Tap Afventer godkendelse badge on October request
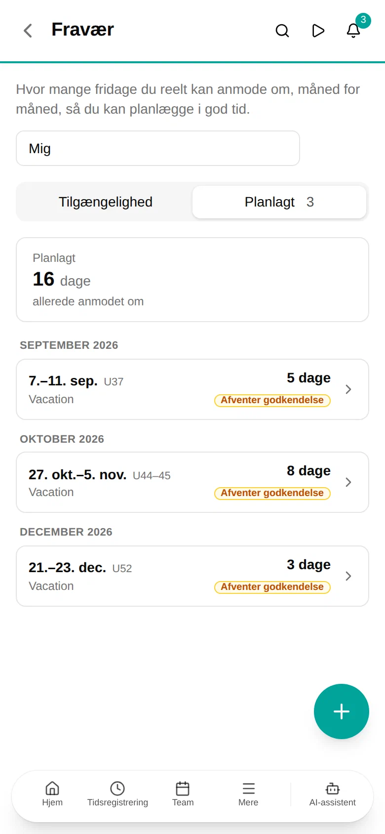The height and width of the screenshot is (834, 385). click(x=272, y=493)
